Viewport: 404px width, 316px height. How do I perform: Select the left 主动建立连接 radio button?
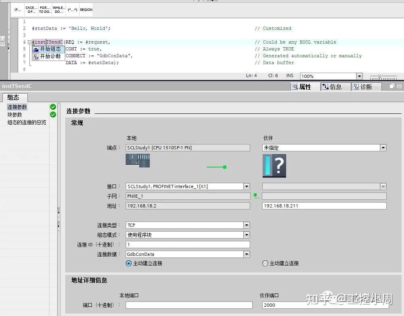click(128, 263)
